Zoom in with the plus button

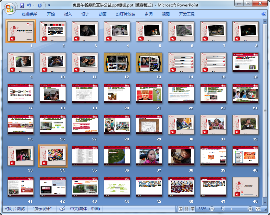[250, 209]
